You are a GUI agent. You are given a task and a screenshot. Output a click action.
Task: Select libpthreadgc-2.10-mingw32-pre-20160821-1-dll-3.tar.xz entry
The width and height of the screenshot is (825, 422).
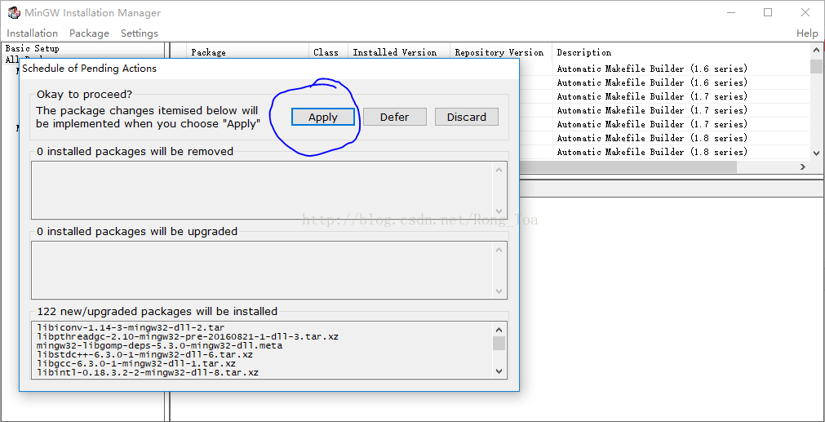pyautogui.click(x=188, y=336)
